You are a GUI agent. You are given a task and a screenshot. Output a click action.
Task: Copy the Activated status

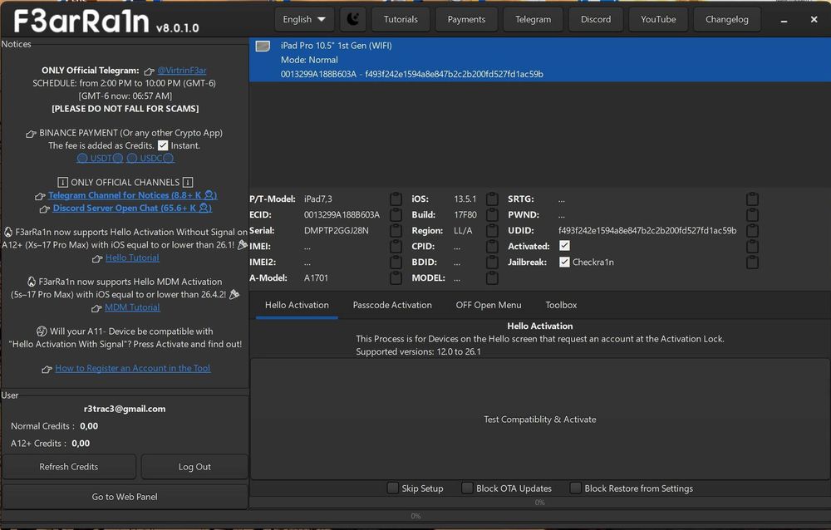click(753, 247)
